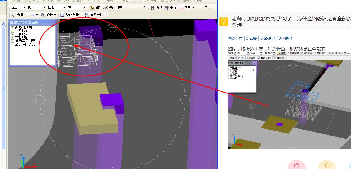Activate the 选择 selection arrow tool

[17, 15]
